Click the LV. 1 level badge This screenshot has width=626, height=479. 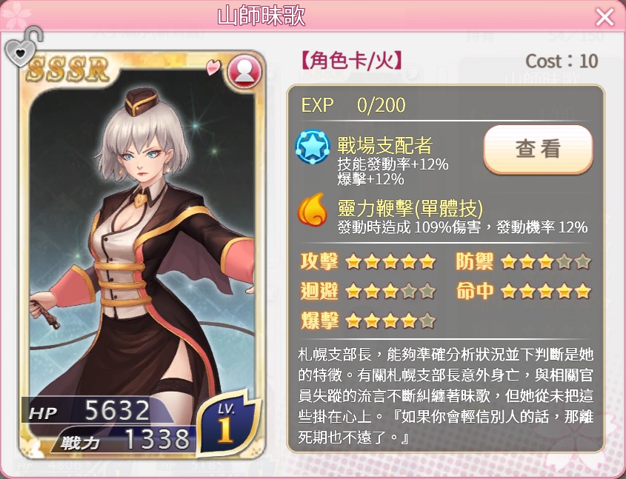pos(227,423)
